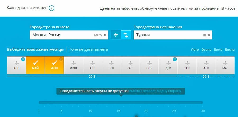
Task: Select the one-way flight plane icon
Action: pyautogui.click(x=116, y=35)
